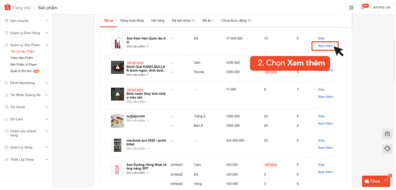396x190 pixels.
Task: Open the notifications bell icon
Action: [x=362, y=7]
